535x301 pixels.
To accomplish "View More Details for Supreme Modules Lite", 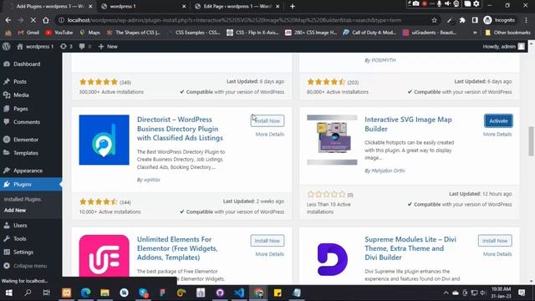I will pyautogui.click(x=497, y=254).
